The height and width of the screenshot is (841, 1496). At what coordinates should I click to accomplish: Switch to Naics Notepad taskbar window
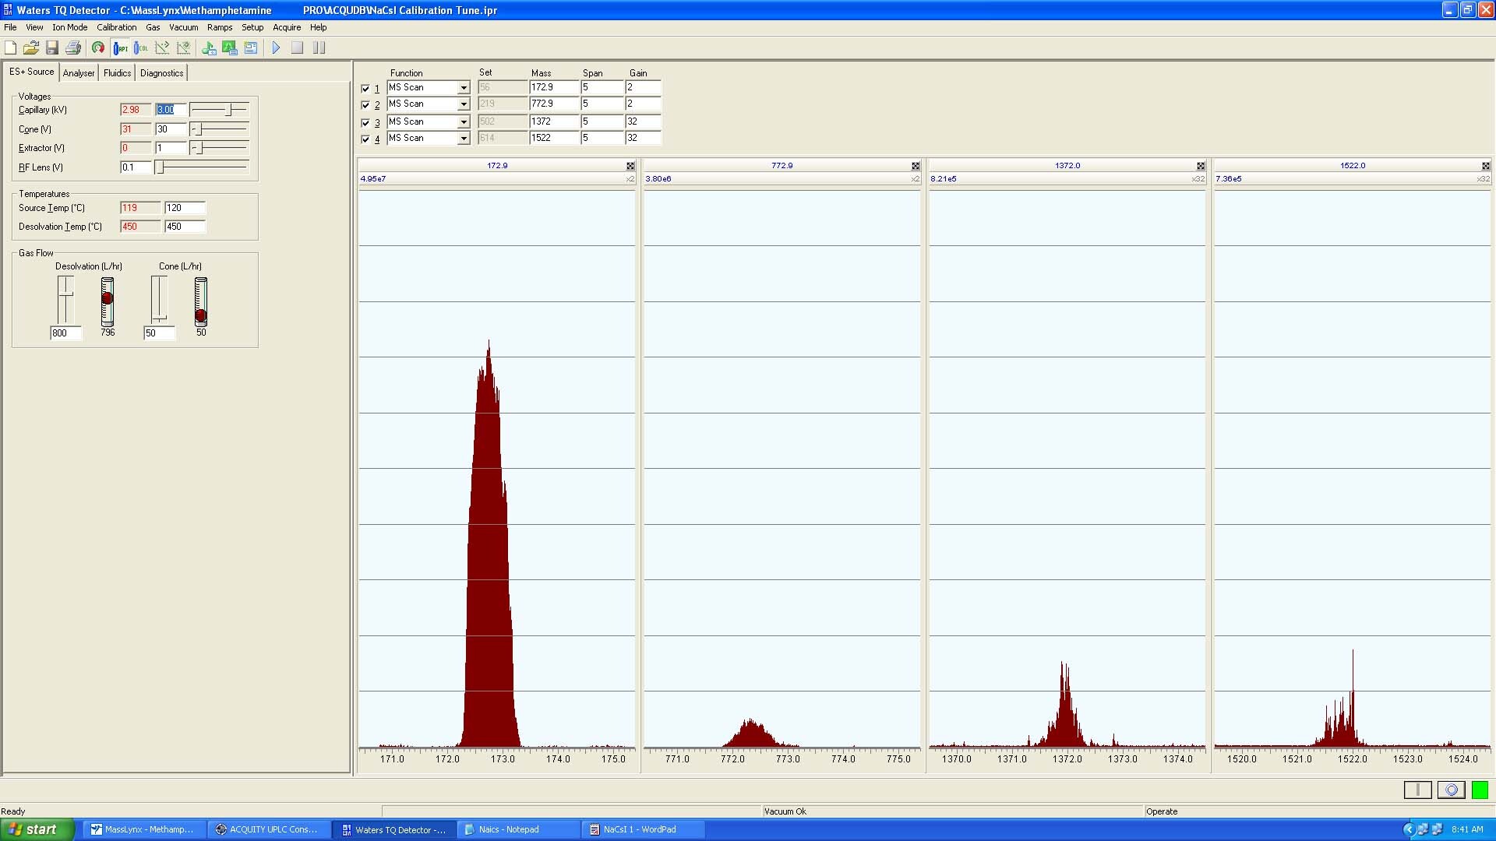click(519, 829)
